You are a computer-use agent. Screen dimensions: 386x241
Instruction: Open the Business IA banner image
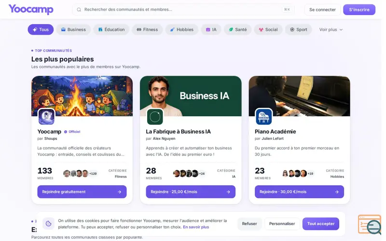click(x=191, y=96)
